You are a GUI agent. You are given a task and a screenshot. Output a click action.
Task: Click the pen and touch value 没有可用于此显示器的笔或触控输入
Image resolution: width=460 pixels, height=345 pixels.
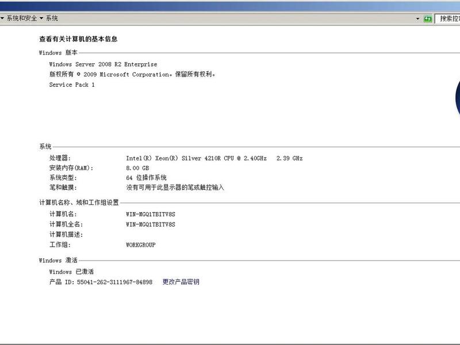pyautogui.click(x=175, y=187)
